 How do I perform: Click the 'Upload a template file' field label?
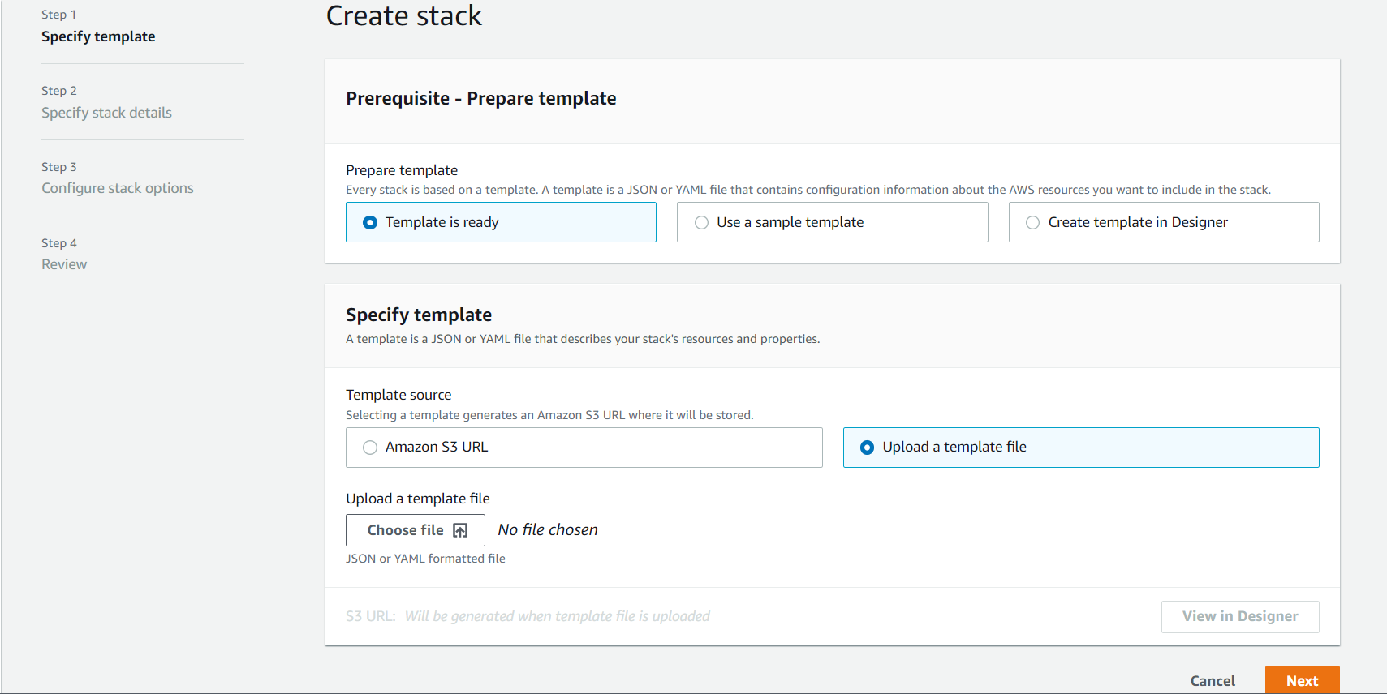[418, 499]
